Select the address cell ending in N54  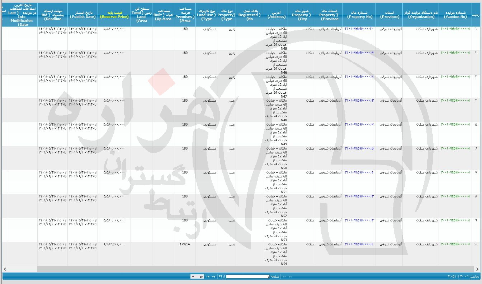275,254
